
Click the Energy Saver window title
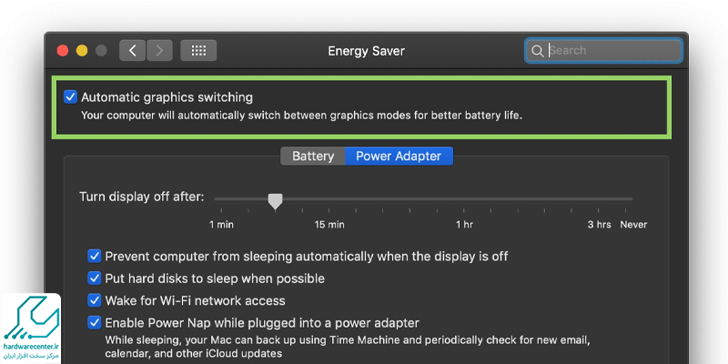pyautogui.click(x=366, y=51)
